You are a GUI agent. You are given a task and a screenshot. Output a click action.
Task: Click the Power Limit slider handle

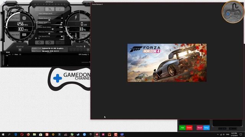coord(49,20)
